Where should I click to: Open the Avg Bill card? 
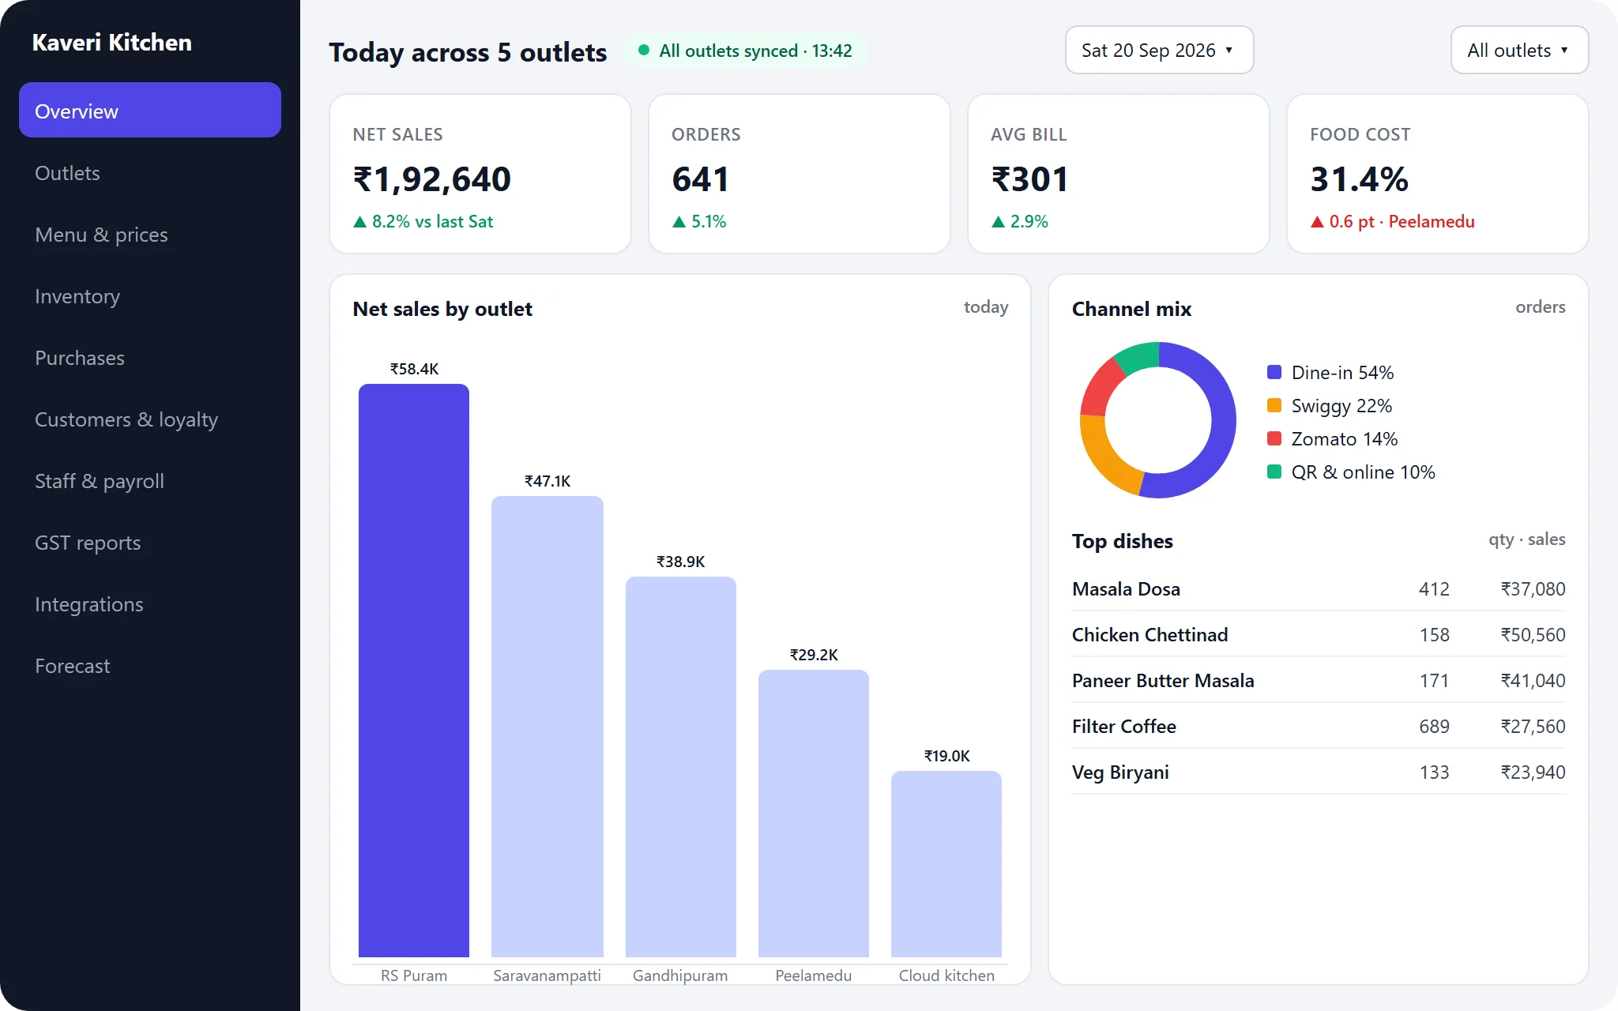pyautogui.click(x=1119, y=174)
